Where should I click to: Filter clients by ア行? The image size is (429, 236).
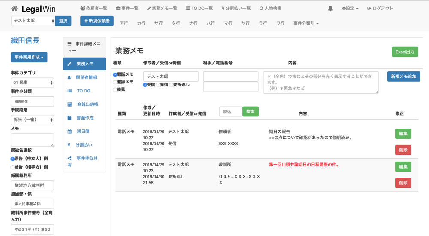click(124, 23)
